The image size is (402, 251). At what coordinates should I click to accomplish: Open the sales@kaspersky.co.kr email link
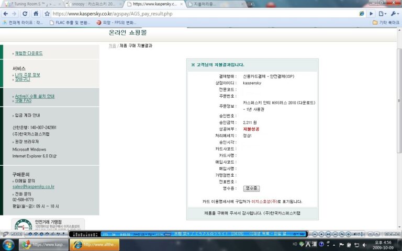coord(33,187)
